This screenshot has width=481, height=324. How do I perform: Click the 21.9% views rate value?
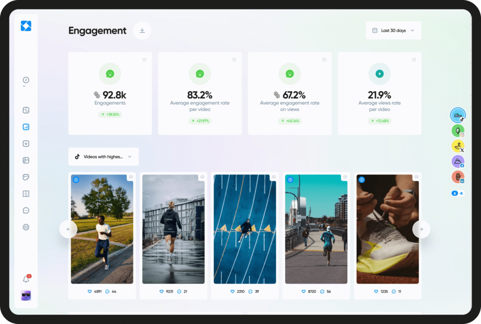click(380, 95)
